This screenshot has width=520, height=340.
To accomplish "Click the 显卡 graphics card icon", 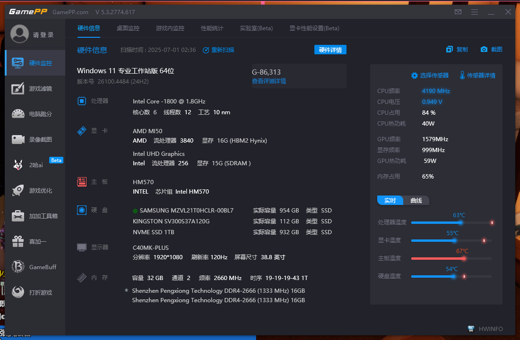I will [x=82, y=130].
